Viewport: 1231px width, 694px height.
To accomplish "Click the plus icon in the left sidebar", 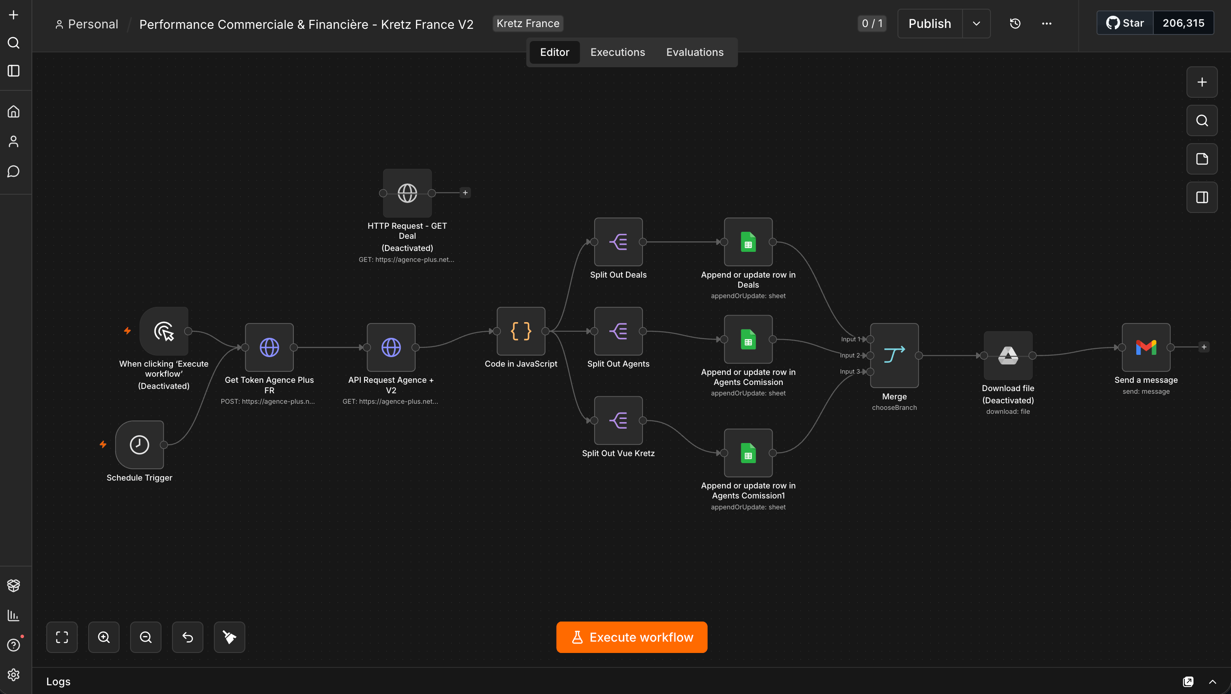I will coord(14,15).
